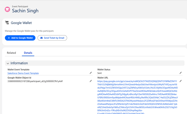Click the Google Wallet card heading
Image resolution: width=187 pixels, height=114 pixels.
(21, 23)
